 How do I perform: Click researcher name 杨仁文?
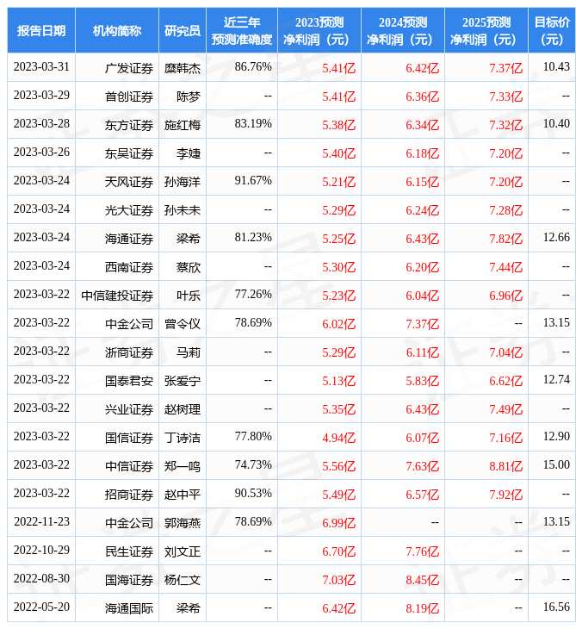coord(183,581)
